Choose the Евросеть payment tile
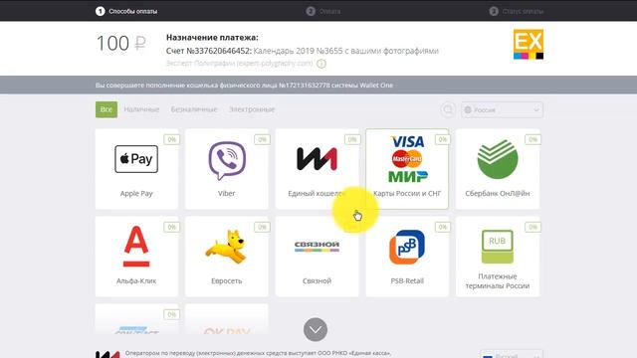The width and height of the screenshot is (637, 358). coord(227,257)
